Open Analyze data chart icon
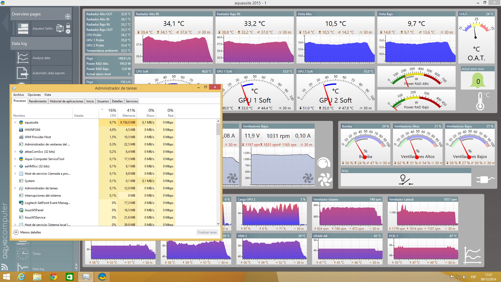Image resolution: width=501 pixels, height=282 pixels. pyautogui.click(x=22, y=58)
